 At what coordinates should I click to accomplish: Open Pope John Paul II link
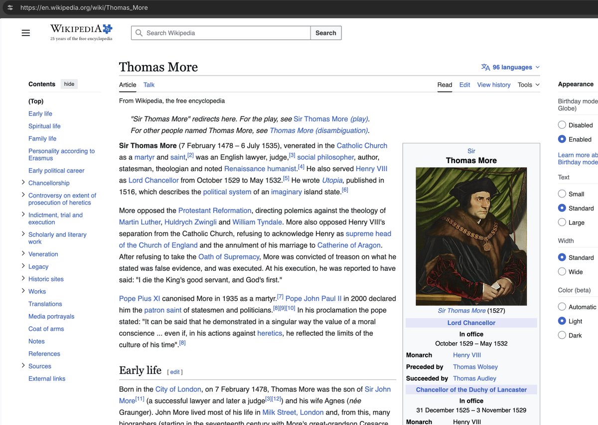tap(313, 298)
